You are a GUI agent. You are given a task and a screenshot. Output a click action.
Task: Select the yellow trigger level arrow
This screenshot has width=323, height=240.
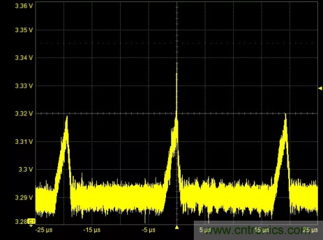point(320,88)
